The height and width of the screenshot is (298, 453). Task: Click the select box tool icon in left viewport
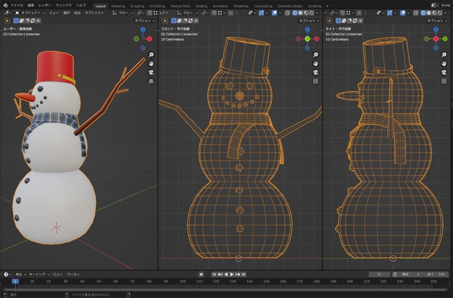(x=8, y=21)
